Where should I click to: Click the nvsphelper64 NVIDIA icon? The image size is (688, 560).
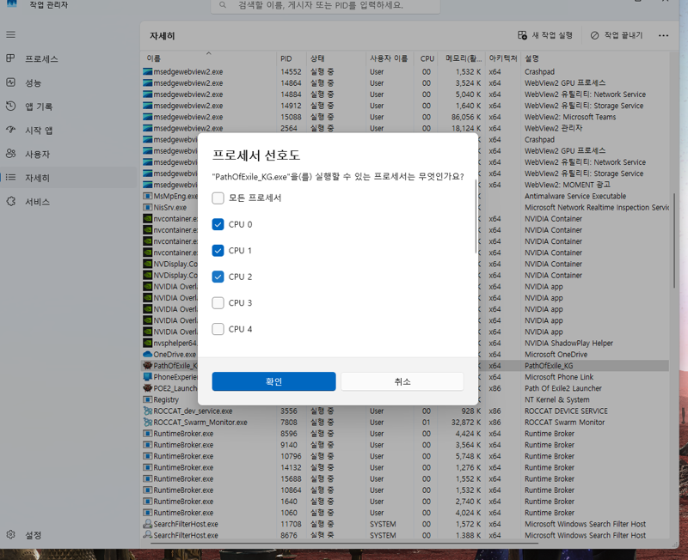tap(147, 343)
